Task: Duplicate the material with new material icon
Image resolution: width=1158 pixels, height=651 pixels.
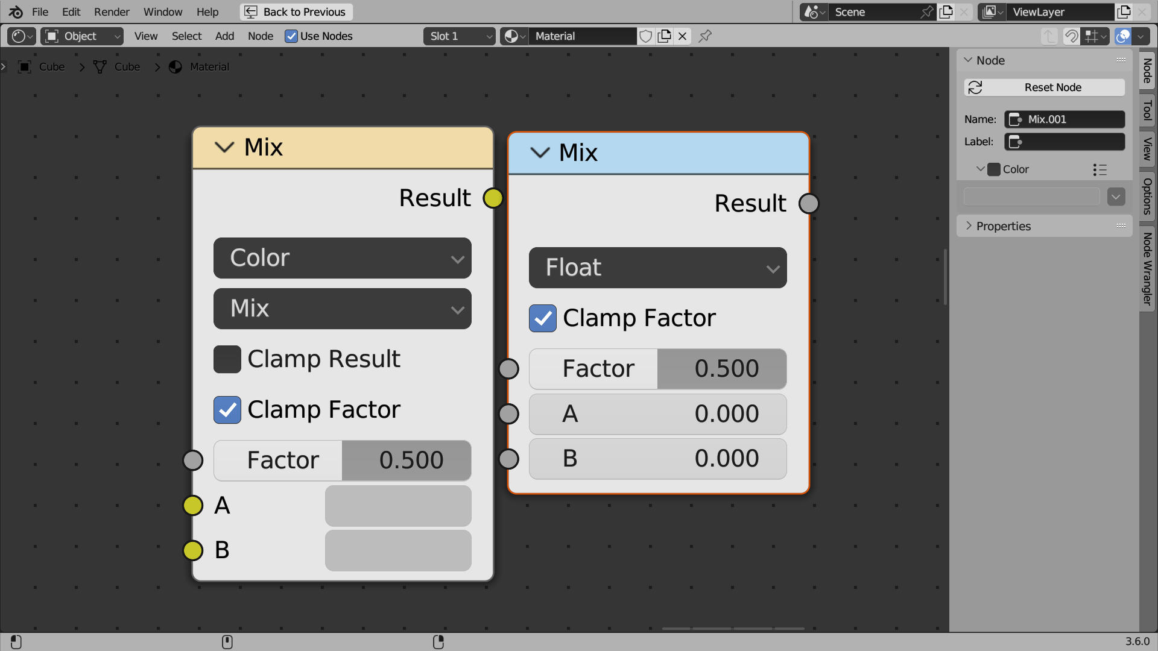Action: 664,36
